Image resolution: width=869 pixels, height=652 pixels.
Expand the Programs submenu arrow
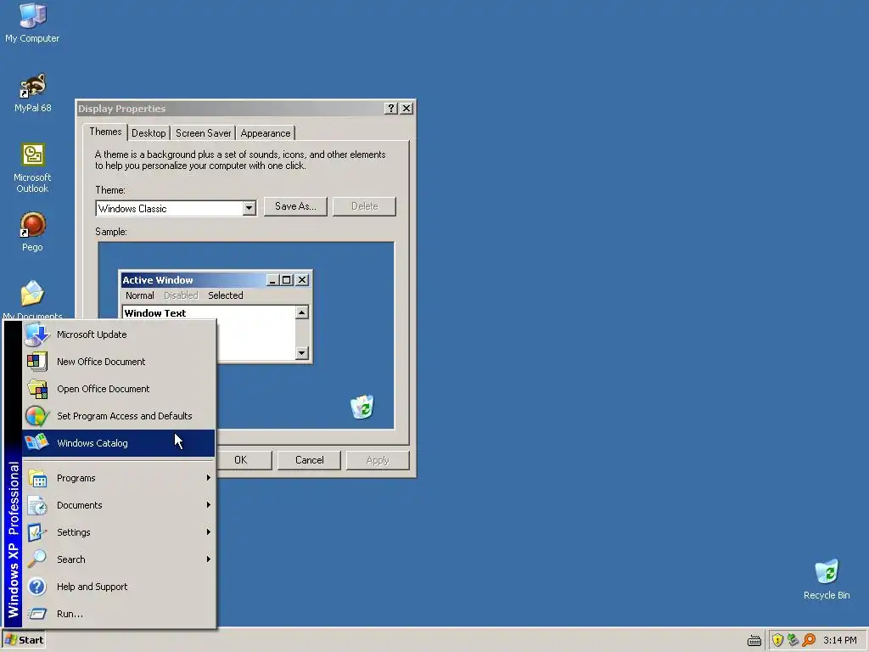point(209,477)
